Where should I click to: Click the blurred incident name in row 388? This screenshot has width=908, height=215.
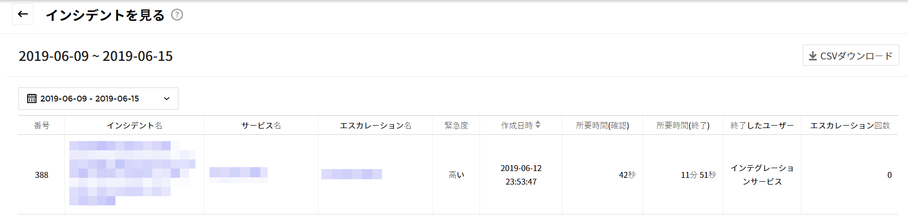131,173
